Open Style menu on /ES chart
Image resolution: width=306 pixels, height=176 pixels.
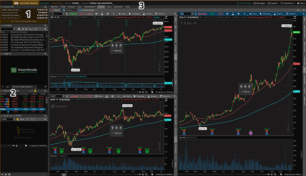tap(122, 14)
